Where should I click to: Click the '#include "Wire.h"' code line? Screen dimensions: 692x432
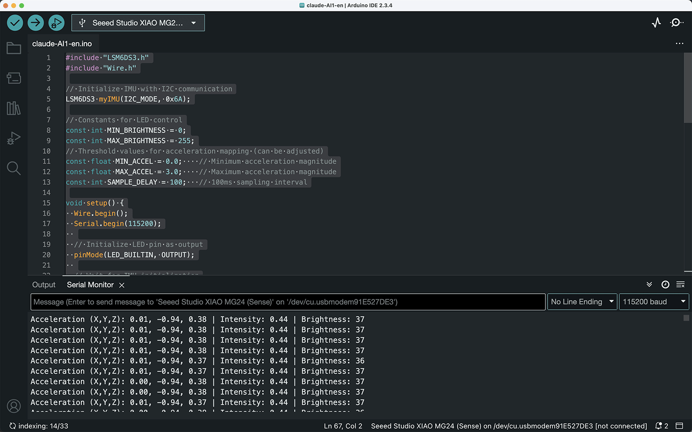pos(101,68)
